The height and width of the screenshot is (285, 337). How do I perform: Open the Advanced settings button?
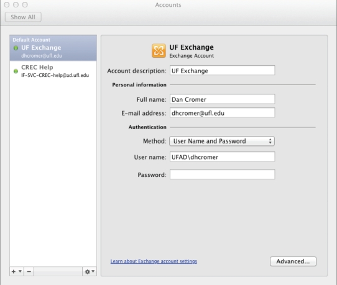(x=293, y=261)
